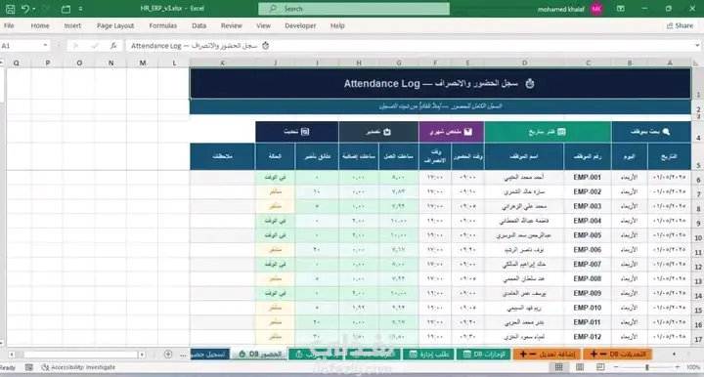Click the New Sheet plus icon
The width and height of the screenshot is (704, 377).
pos(168,355)
